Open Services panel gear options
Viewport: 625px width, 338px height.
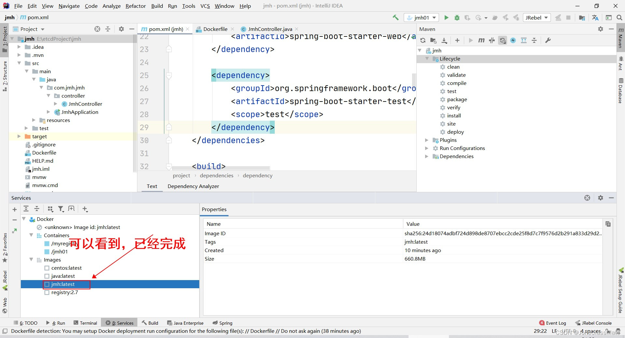click(601, 198)
